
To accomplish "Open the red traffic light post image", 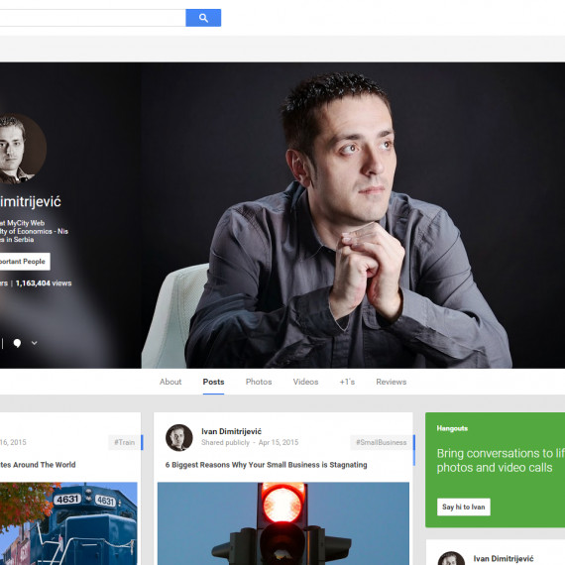I will (283, 523).
